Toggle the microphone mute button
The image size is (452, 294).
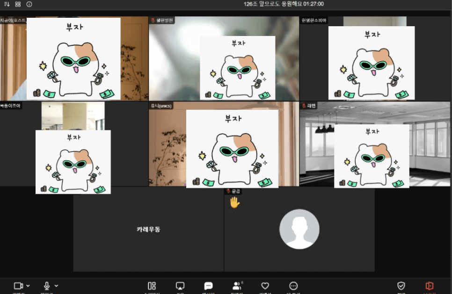pyautogui.click(x=47, y=286)
